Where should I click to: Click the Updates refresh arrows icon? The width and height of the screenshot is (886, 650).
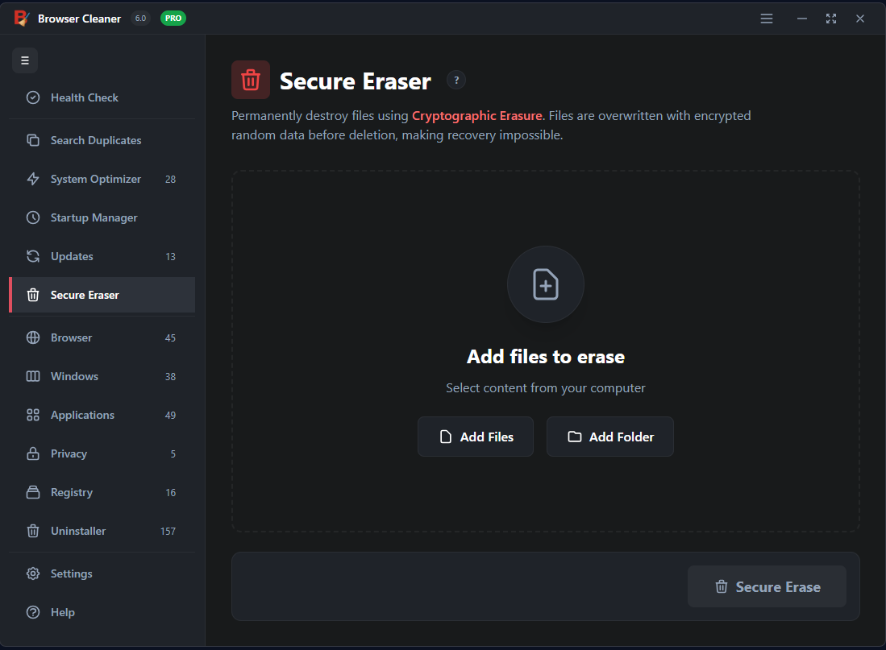point(33,256)
